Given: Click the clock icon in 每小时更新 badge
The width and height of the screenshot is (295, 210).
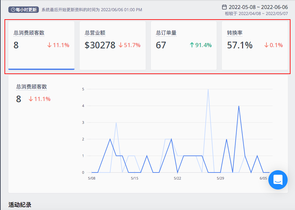Looking at the screenshot, I should pyautogui.click(x=13, y=10).
